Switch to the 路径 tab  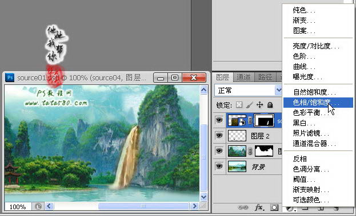point(265,78)
